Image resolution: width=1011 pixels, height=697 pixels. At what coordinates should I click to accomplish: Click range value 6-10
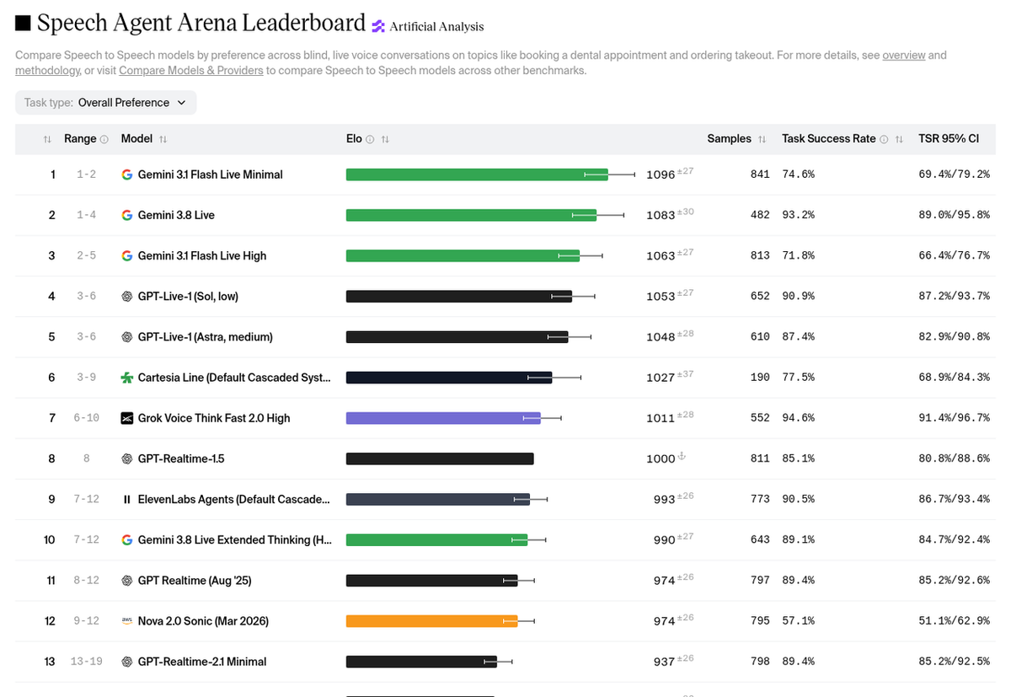click(86, 418)
